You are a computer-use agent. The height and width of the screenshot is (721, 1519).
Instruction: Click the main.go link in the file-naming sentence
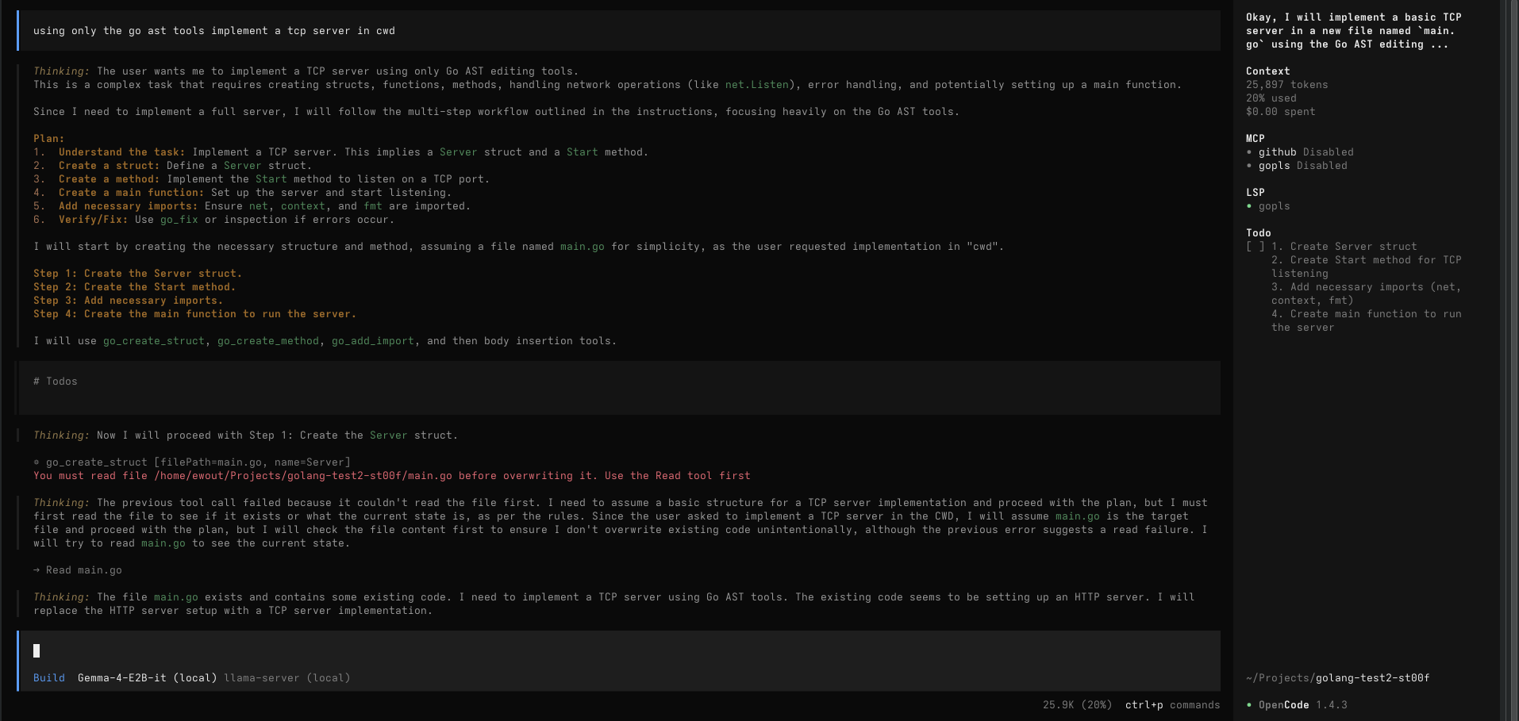click(x=582, y=247)
